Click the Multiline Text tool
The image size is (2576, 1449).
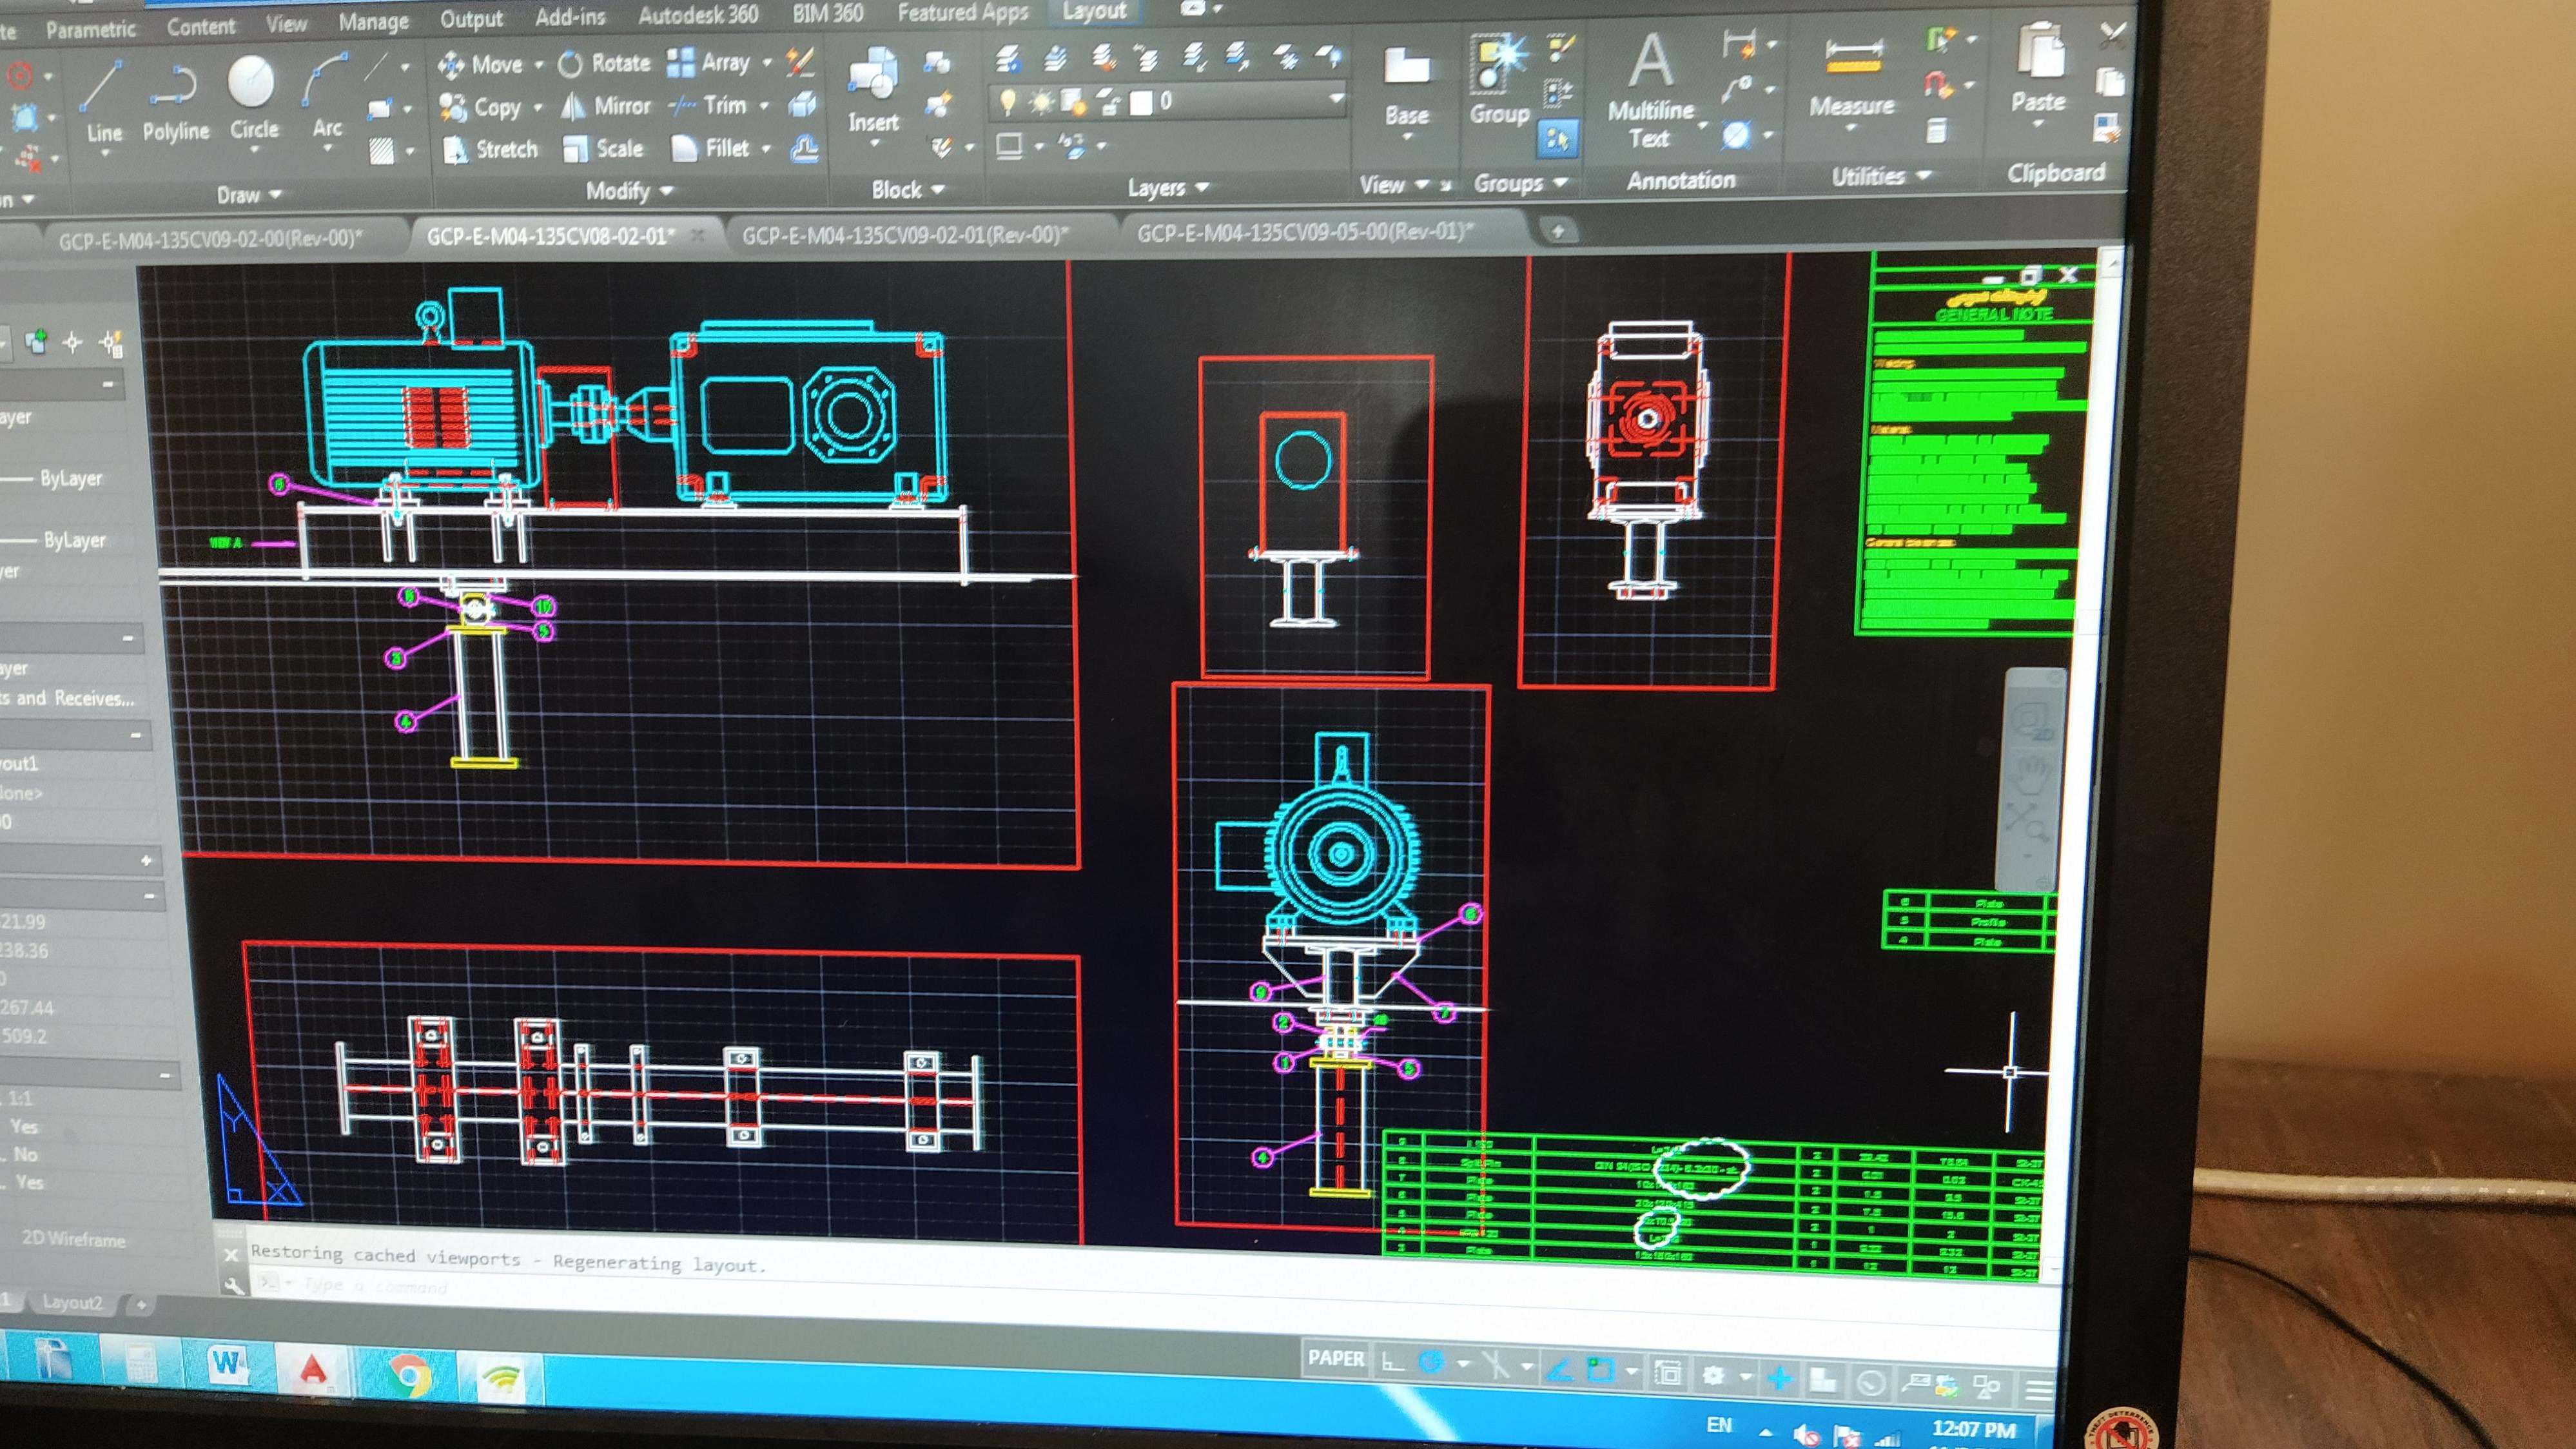[x=1650, y=90]
